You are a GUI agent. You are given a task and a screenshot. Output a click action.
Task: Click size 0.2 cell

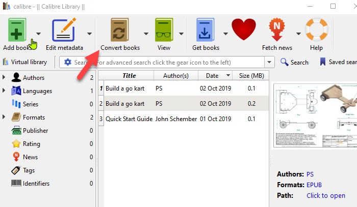point(251,104)
